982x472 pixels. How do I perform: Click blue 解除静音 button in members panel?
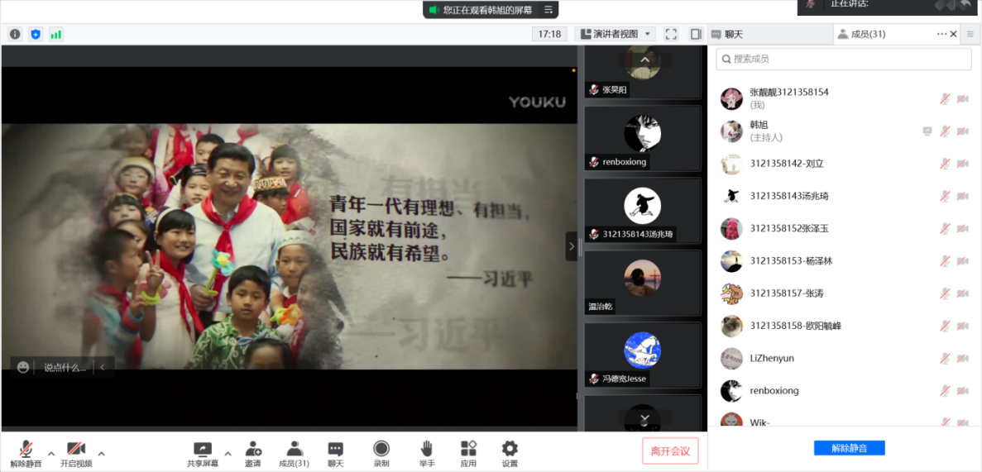850,448
